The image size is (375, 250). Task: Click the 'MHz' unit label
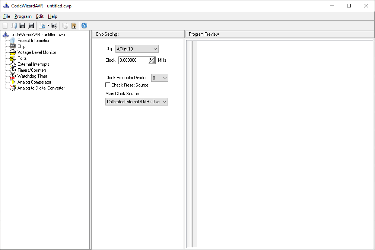(162, 60)
